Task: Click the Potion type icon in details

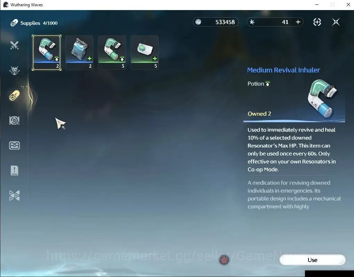Action: pyautogui.click(x=267, y=84)
